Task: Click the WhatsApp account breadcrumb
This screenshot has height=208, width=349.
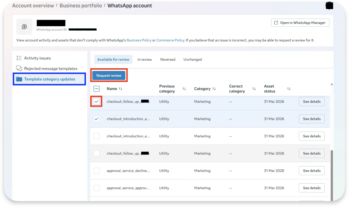Action: [130, 5]
